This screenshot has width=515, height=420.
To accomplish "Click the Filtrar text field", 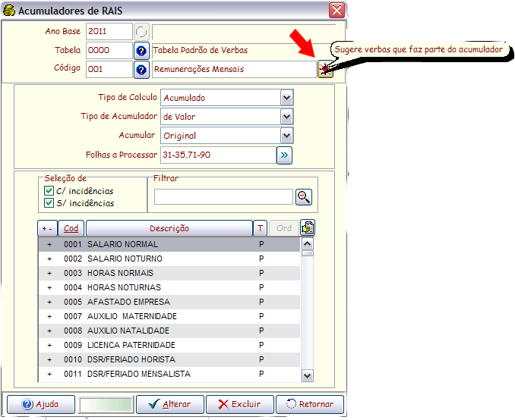I will pos(223,196).
